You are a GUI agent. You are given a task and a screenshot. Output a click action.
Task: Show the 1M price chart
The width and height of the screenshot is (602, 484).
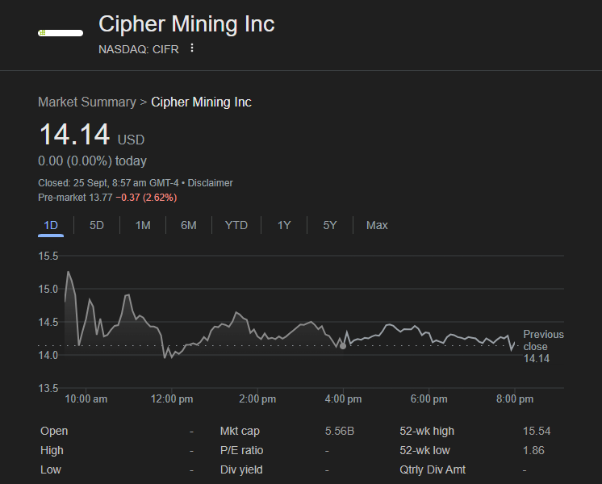[x=143, y=225]
